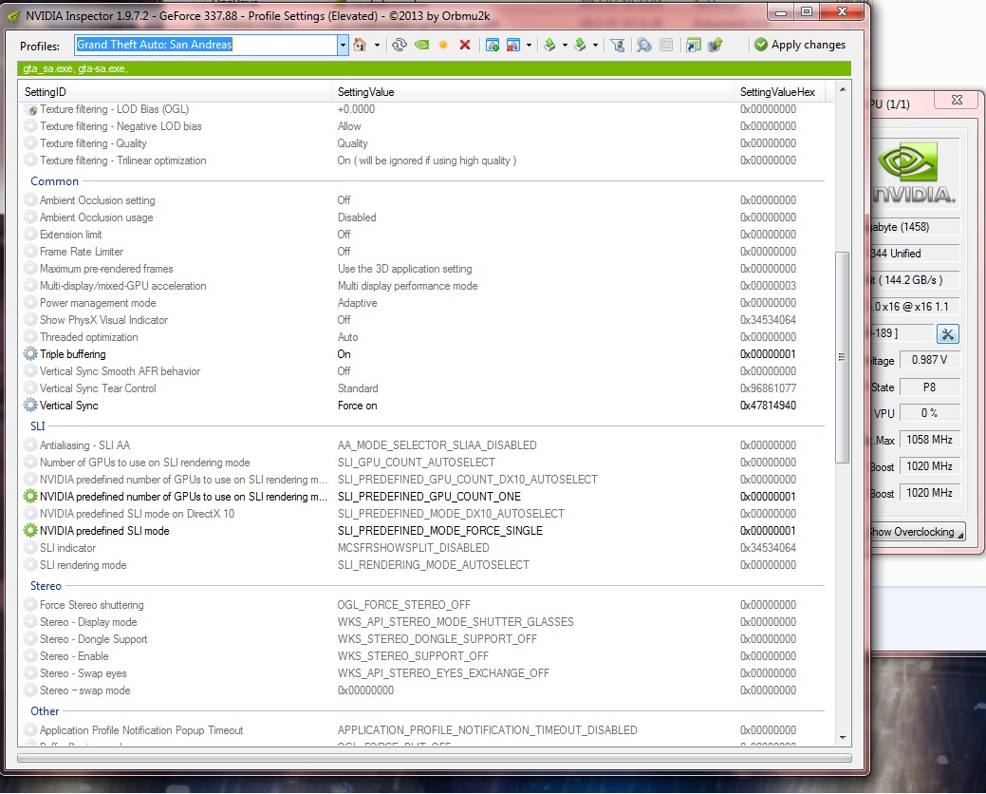Viewport: 986px width, 794px height.
Task: Click the scroll up arrow of settings list
Action: (843, 90)
